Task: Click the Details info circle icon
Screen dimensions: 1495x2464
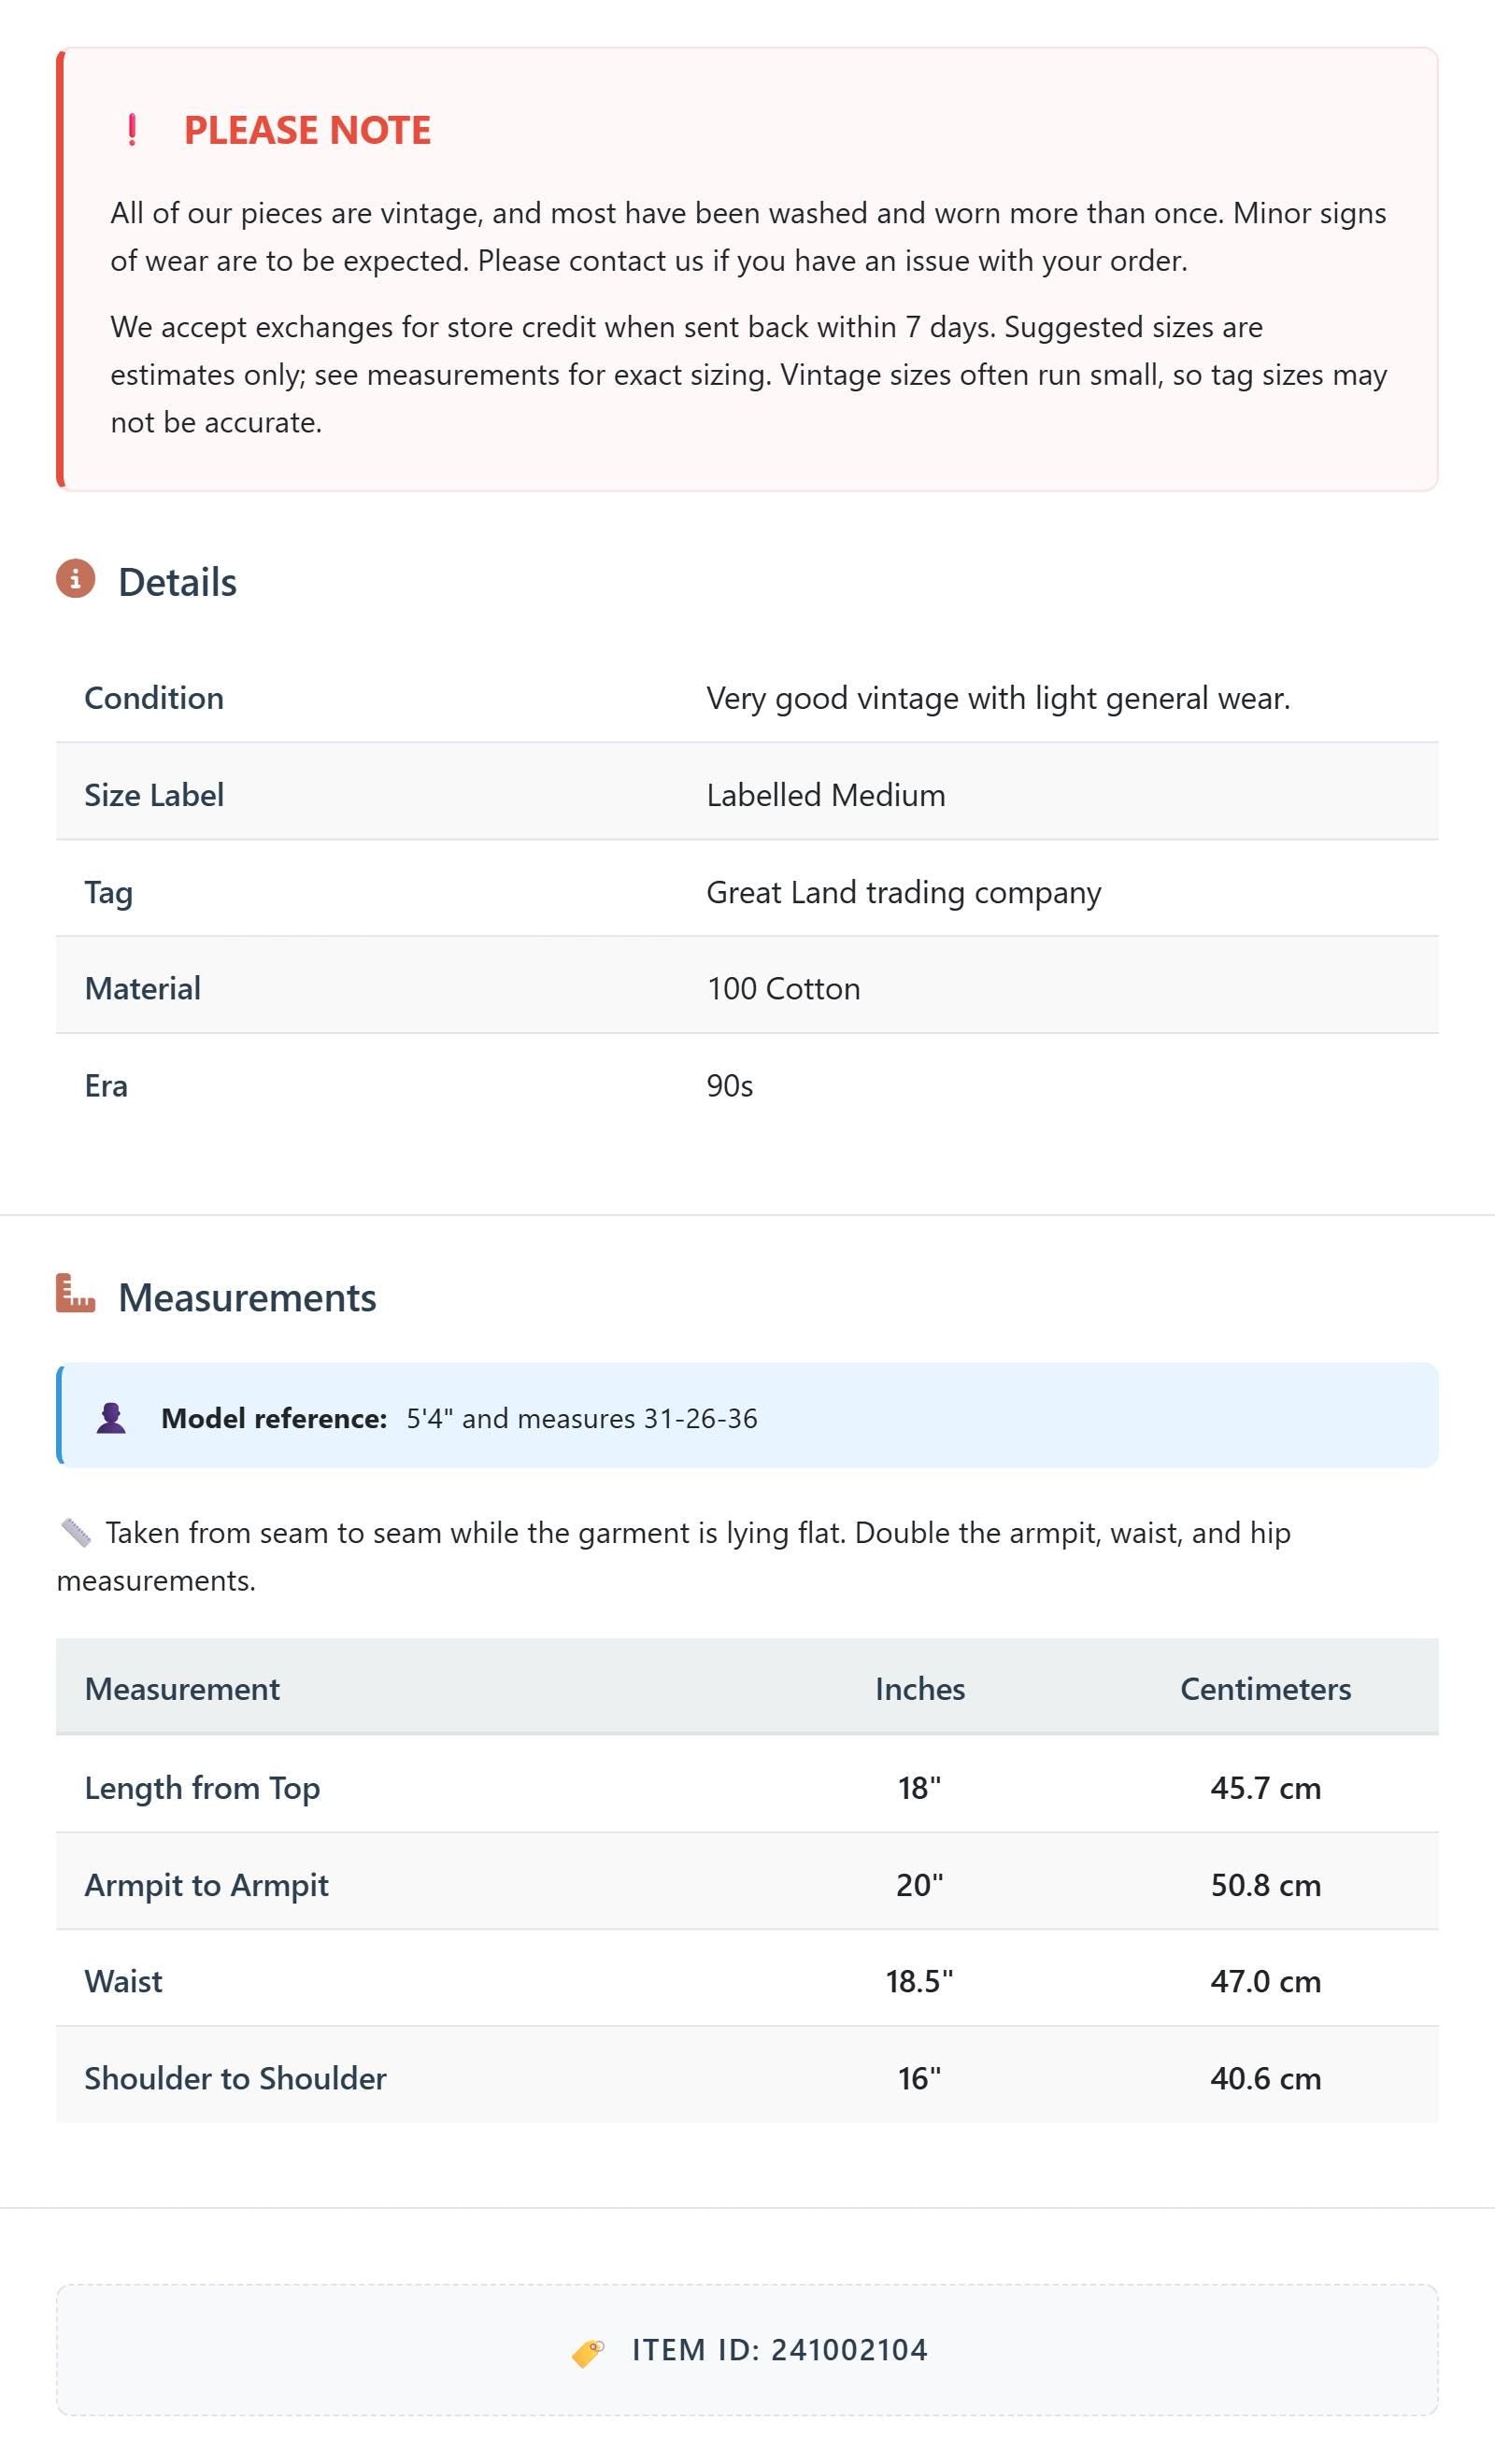Action: pos(75,578)
